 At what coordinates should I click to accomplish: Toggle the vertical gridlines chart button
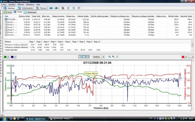click(x=80, y=57)
